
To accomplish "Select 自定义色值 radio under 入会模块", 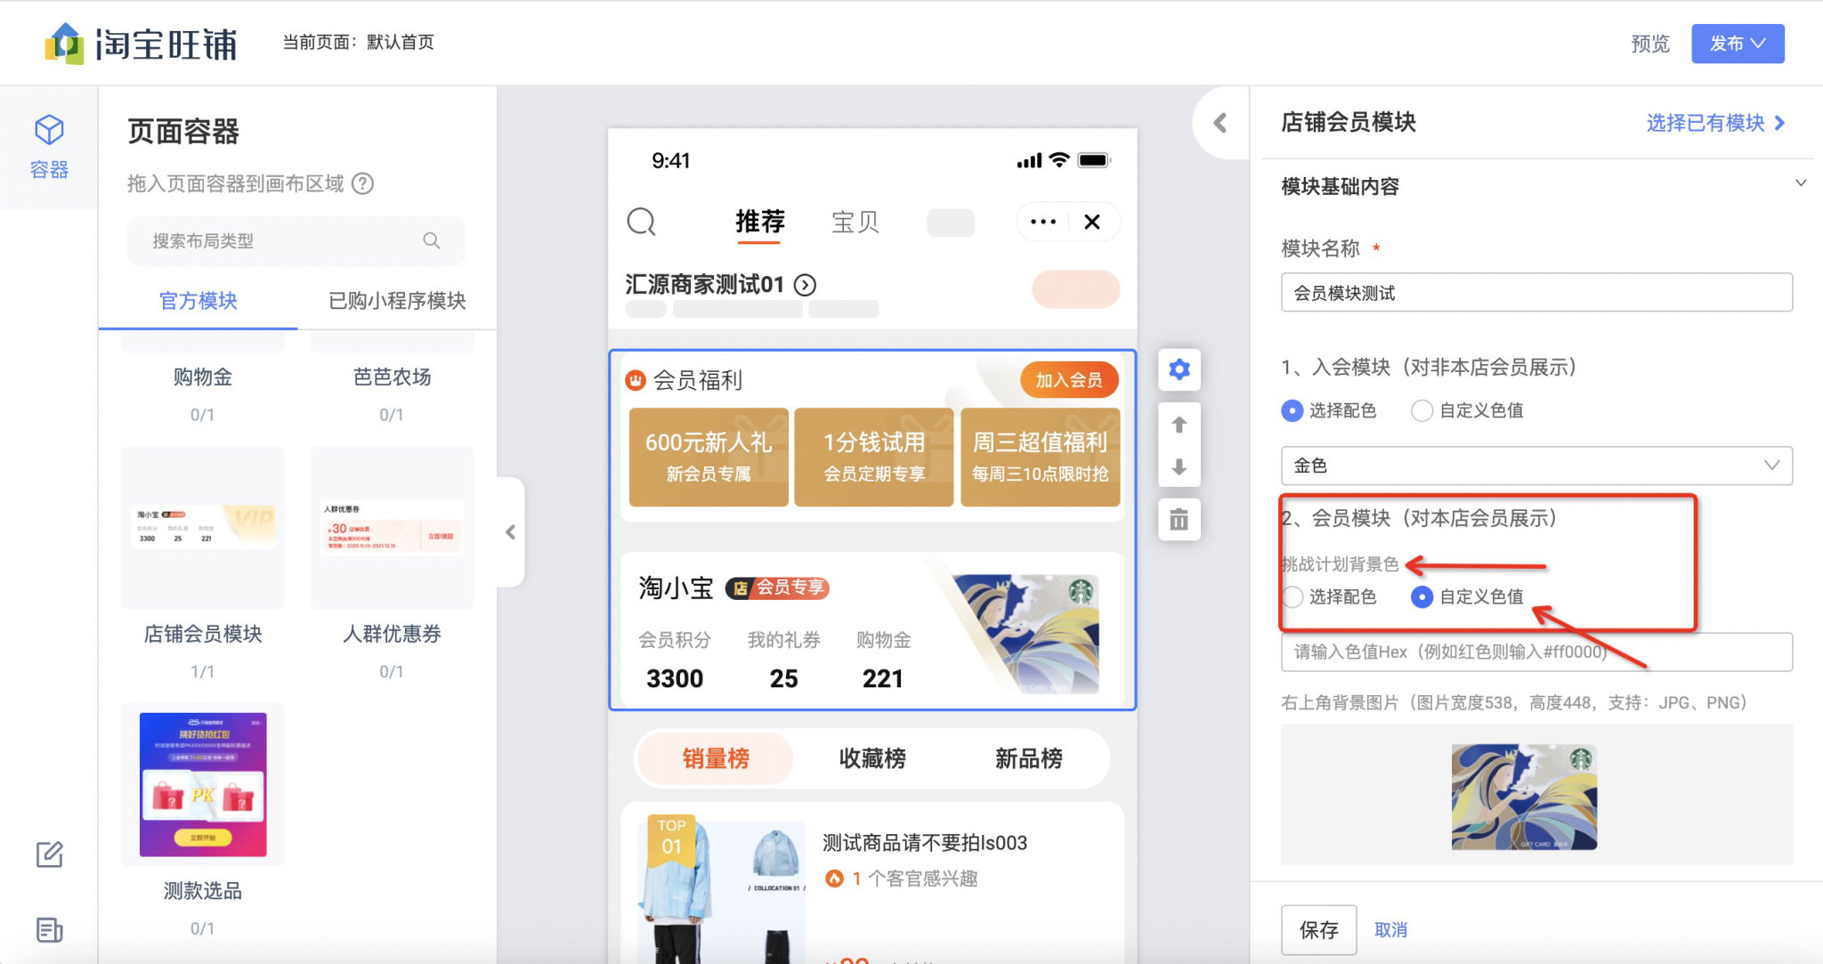I will click(1422, 410).
